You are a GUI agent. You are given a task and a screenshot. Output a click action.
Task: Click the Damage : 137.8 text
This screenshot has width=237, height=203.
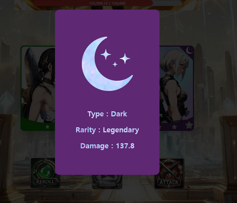(x=107, y=146)
